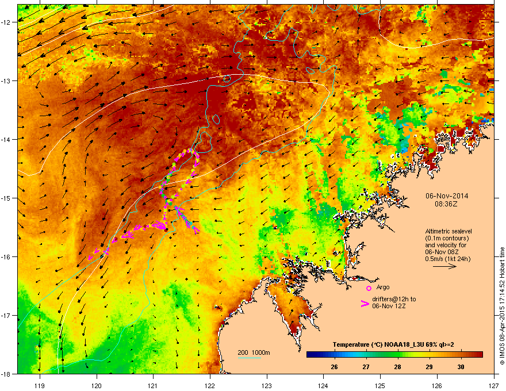
Task: Click the '200 1000m' depth label
Action: coord(254,352)
